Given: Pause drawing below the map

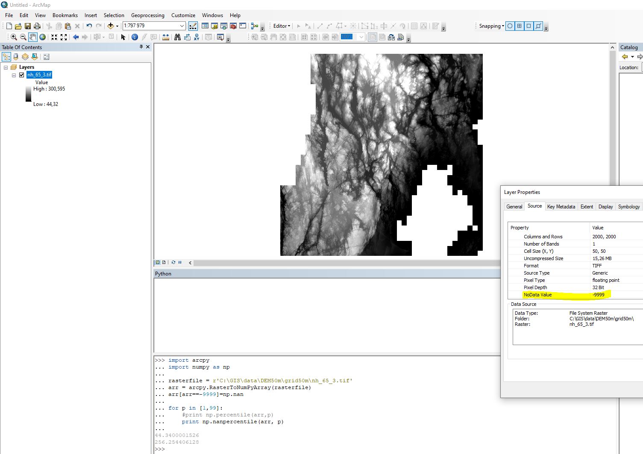Looking at the screenshot, I should click(x=180, y=262).
